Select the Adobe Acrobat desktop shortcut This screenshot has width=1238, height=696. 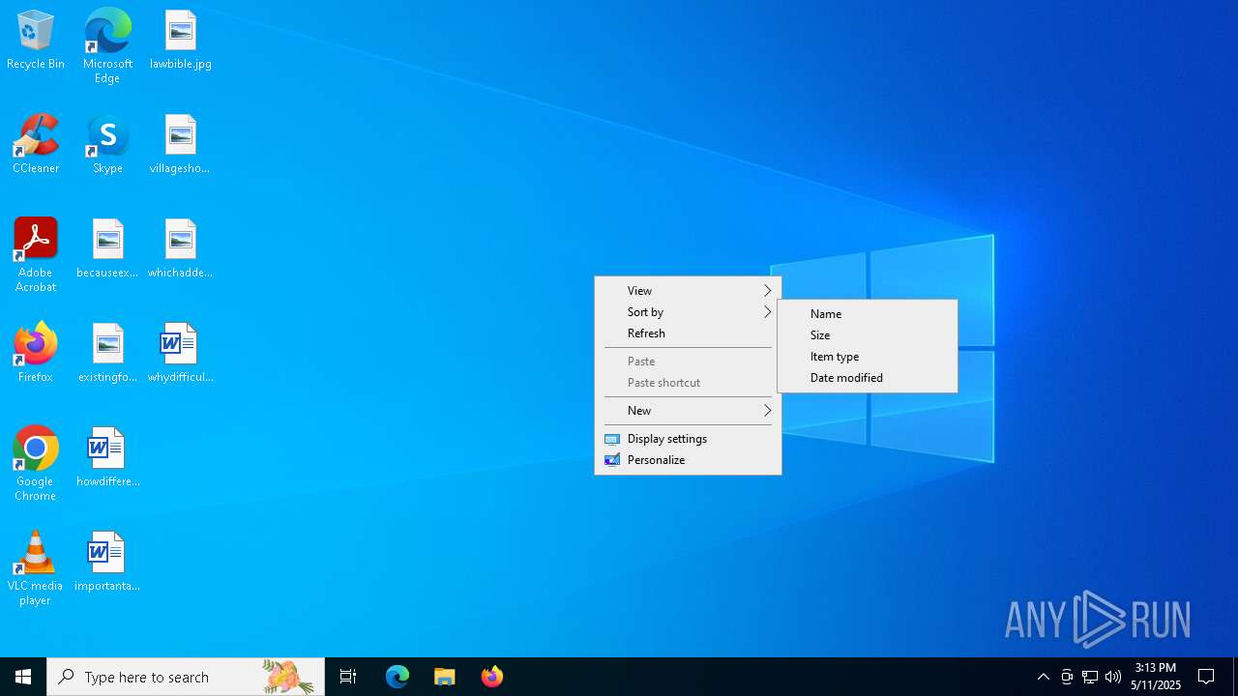click(36, 255)
